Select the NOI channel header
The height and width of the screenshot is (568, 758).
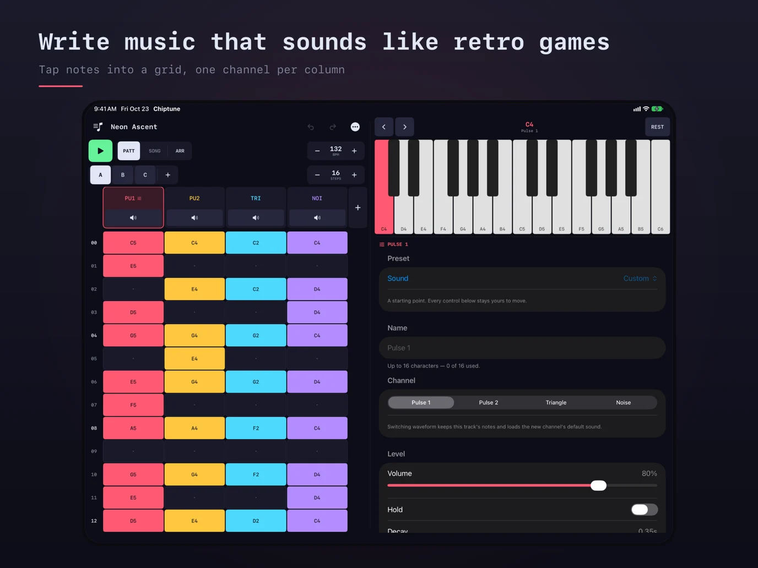(x=317, y=198)
